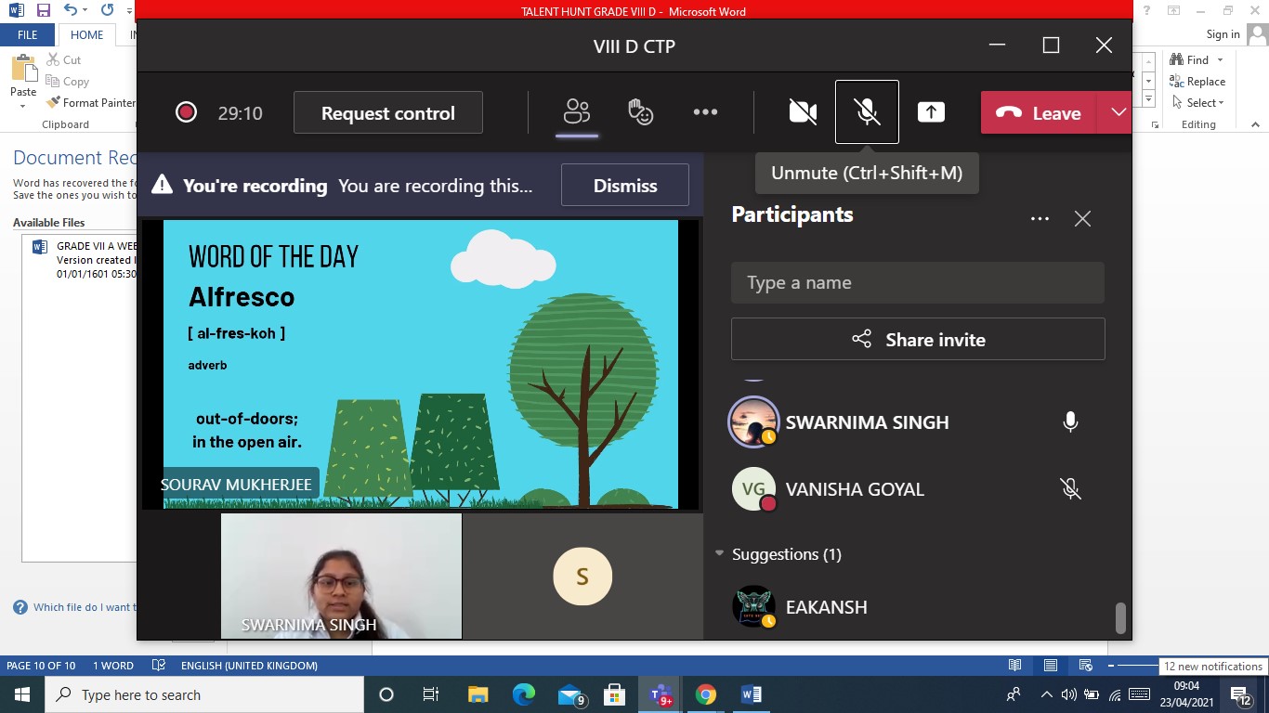Click the red recording indicator icon
The height and width of the screenshot is (713, 1269).
186,112
